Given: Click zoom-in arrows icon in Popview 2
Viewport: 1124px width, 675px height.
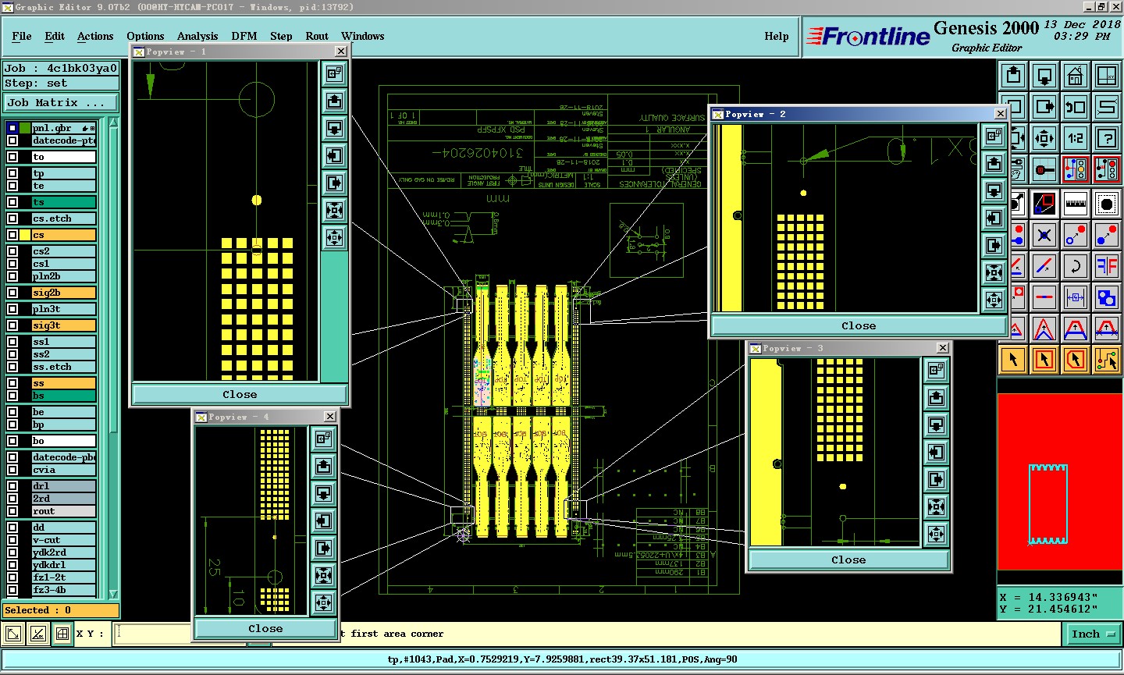Looking at the screenshot, I should pos(994,272).
